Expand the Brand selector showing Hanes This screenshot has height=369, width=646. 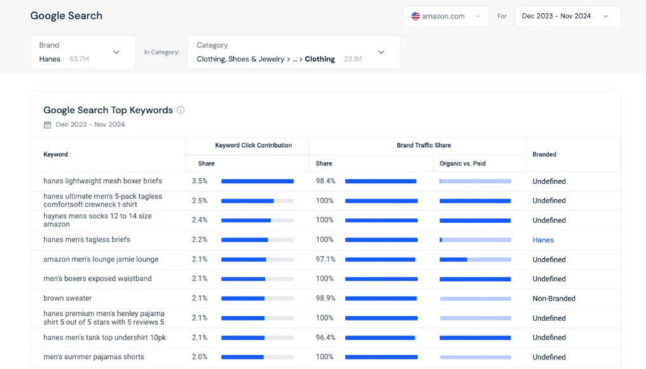83,52
